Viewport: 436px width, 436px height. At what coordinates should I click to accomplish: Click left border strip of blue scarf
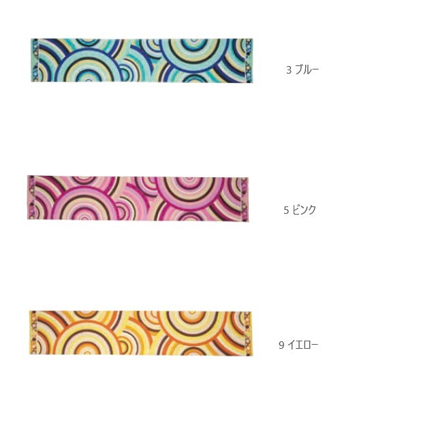35,60
